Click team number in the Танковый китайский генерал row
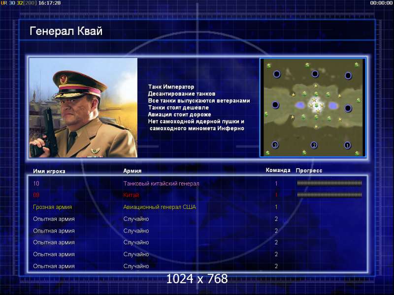This screenshot has width=394, height=295. [276, 183]
